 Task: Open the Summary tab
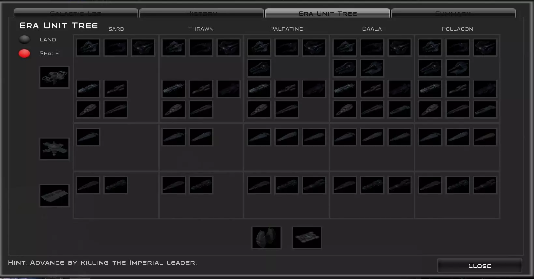(454, 13)
